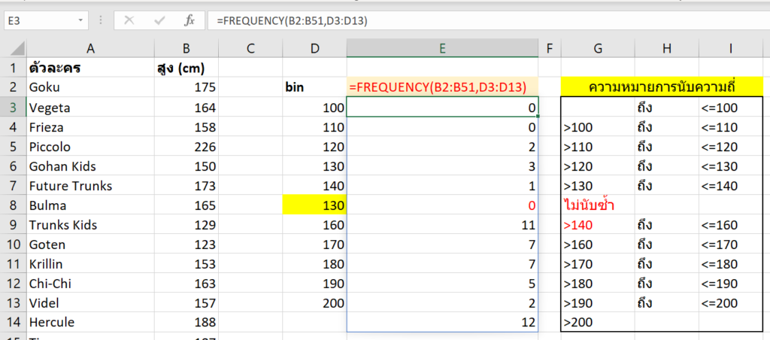Click the 'Gohan Kids' cell
The height and width of the screenshot is (340, 770).
click(x=90, y=165)
